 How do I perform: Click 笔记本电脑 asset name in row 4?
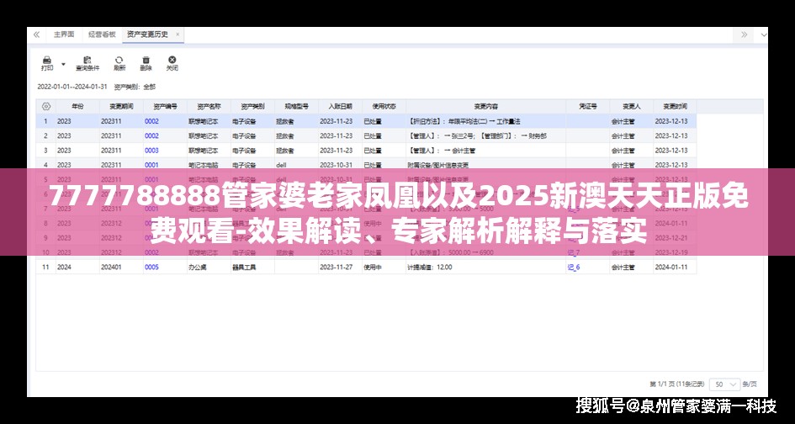pos(202,165)
